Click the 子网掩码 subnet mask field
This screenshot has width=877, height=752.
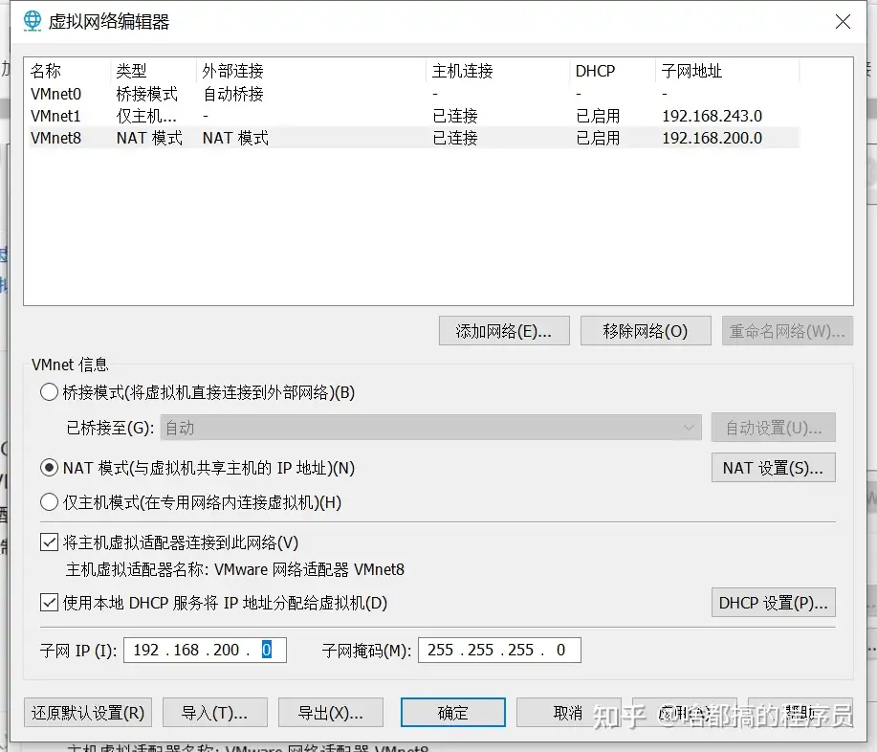pos(499,651)
